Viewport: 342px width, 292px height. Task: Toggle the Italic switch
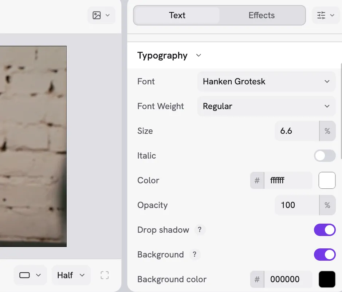point(325,156)
